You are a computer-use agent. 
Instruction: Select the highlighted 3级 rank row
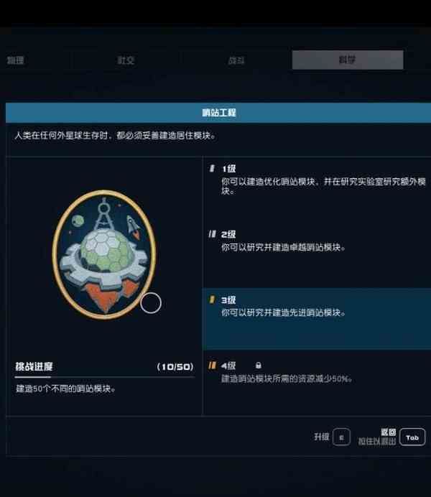[x=317, y=319]
